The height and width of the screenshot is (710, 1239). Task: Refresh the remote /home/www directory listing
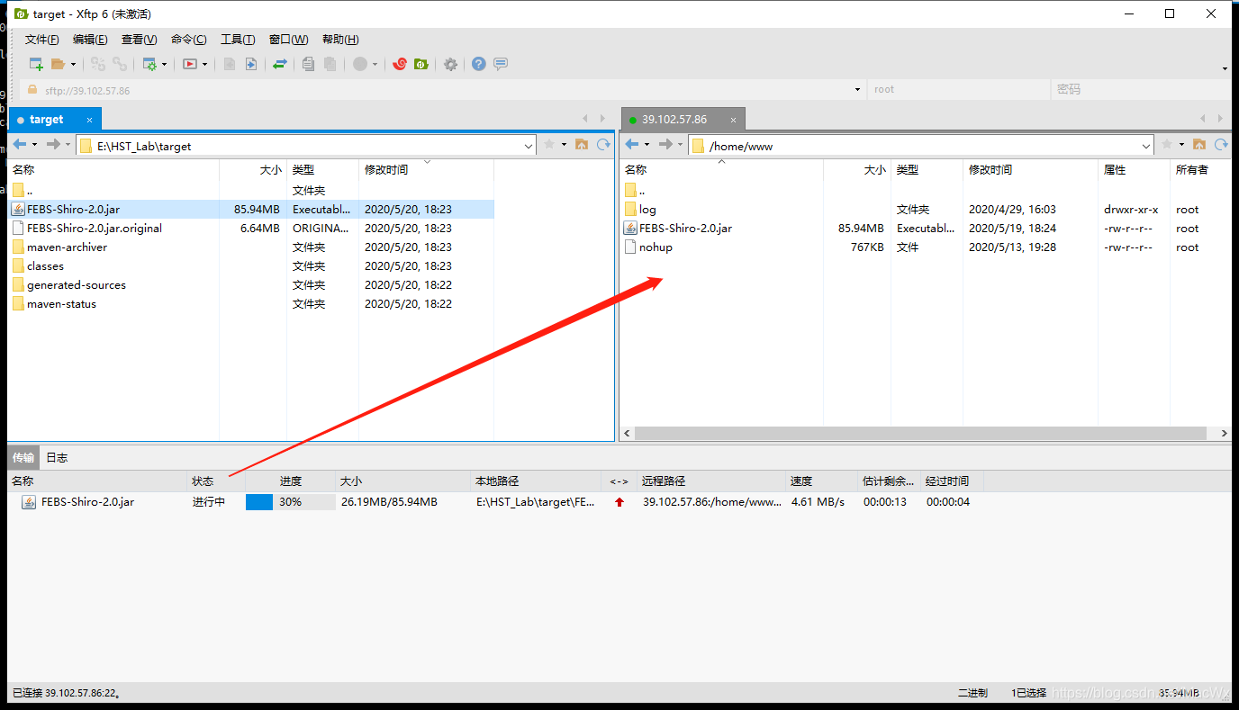[x=1220, y=145]
